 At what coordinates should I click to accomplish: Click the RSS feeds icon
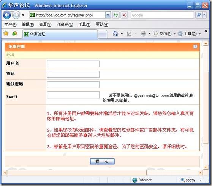tap(129, 34)
